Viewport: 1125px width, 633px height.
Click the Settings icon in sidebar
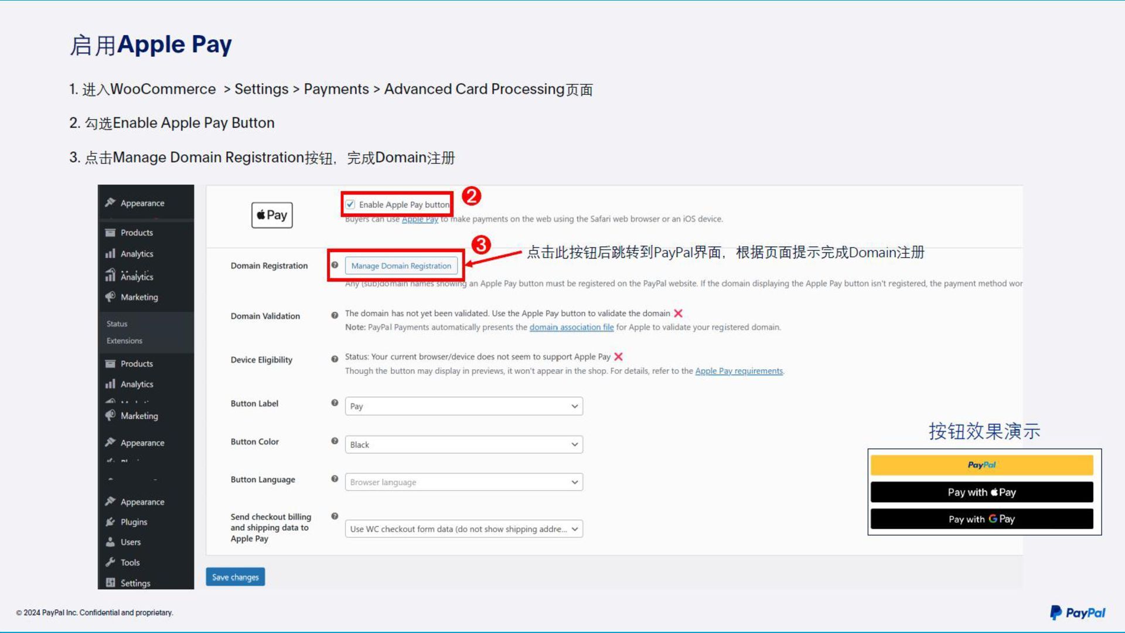pos(110,583)
